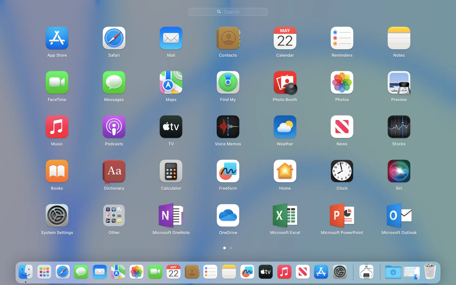
Task: Open Calculator
Action: (171, 171)
